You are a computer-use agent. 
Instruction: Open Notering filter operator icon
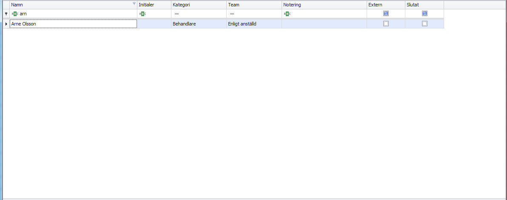click(287, 14)
